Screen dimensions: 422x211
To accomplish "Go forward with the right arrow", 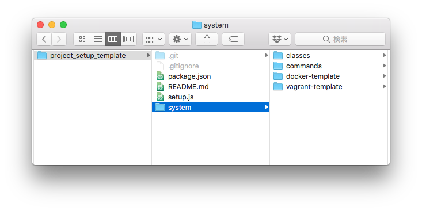I will coord(59,39).
